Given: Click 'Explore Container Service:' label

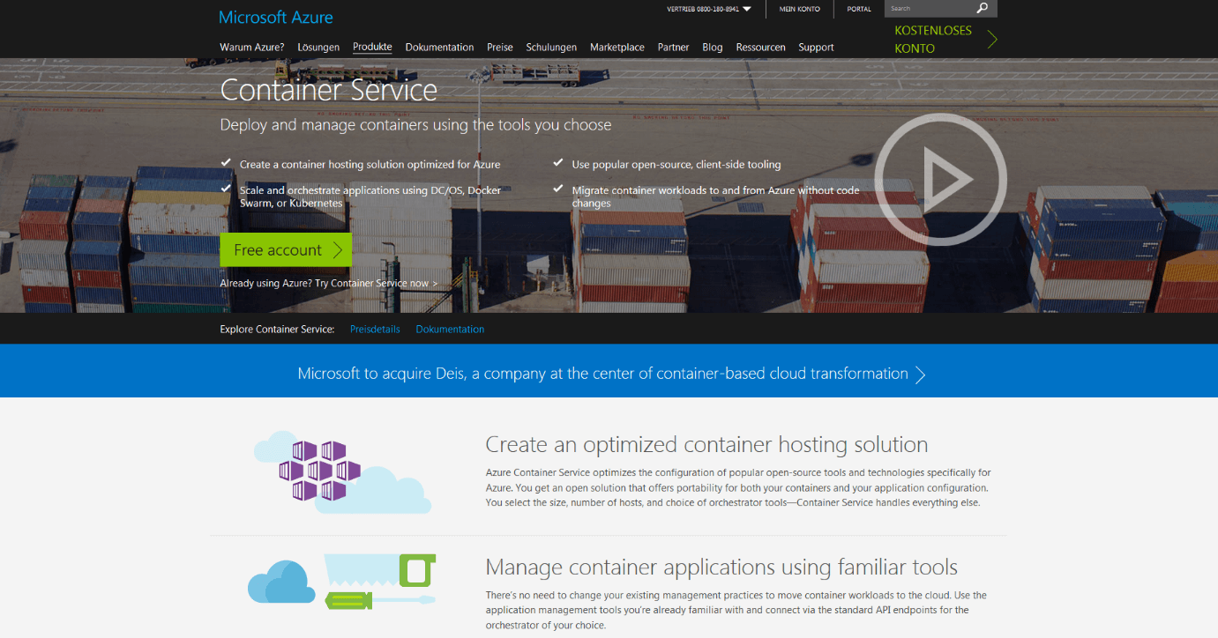Looking at the screenshot, I should pos(277,329).
